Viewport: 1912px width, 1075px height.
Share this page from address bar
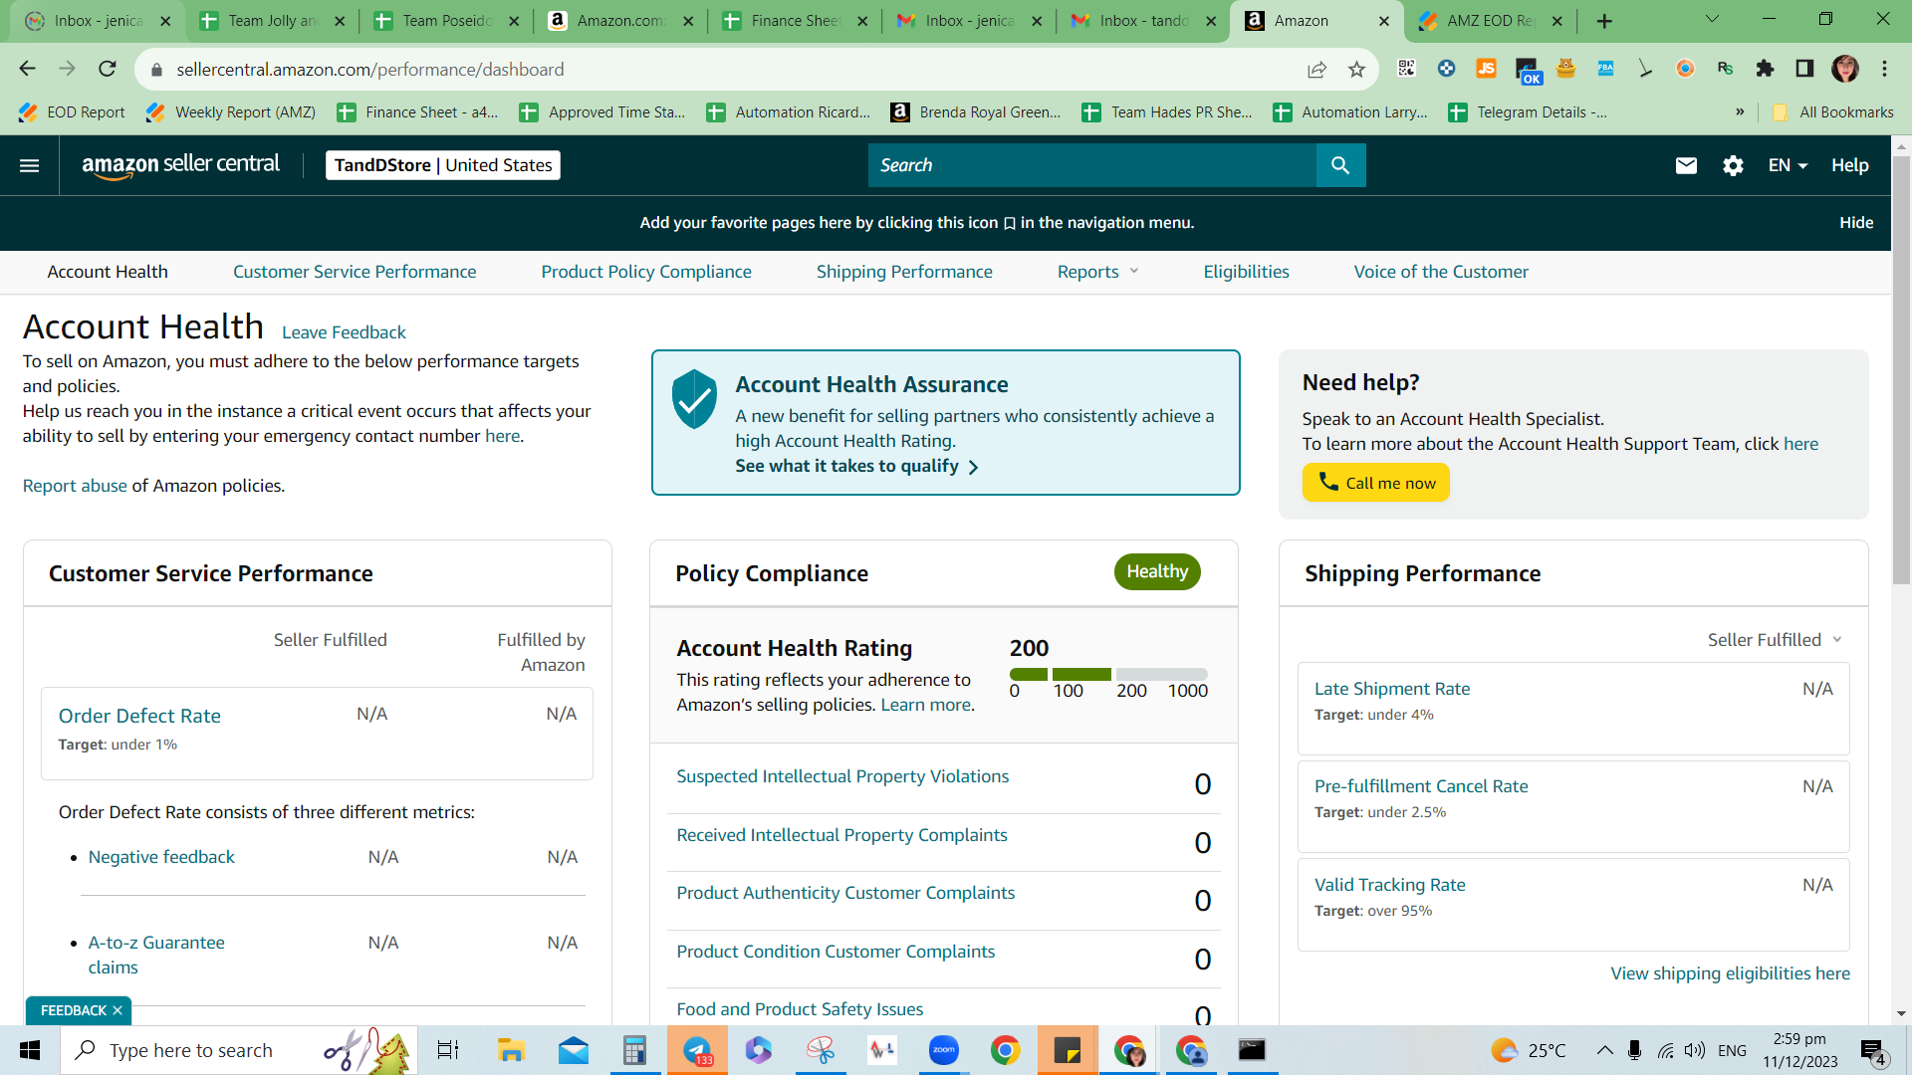[1316, 69]
